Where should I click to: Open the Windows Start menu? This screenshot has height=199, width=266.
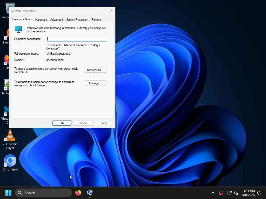(8, 193)
